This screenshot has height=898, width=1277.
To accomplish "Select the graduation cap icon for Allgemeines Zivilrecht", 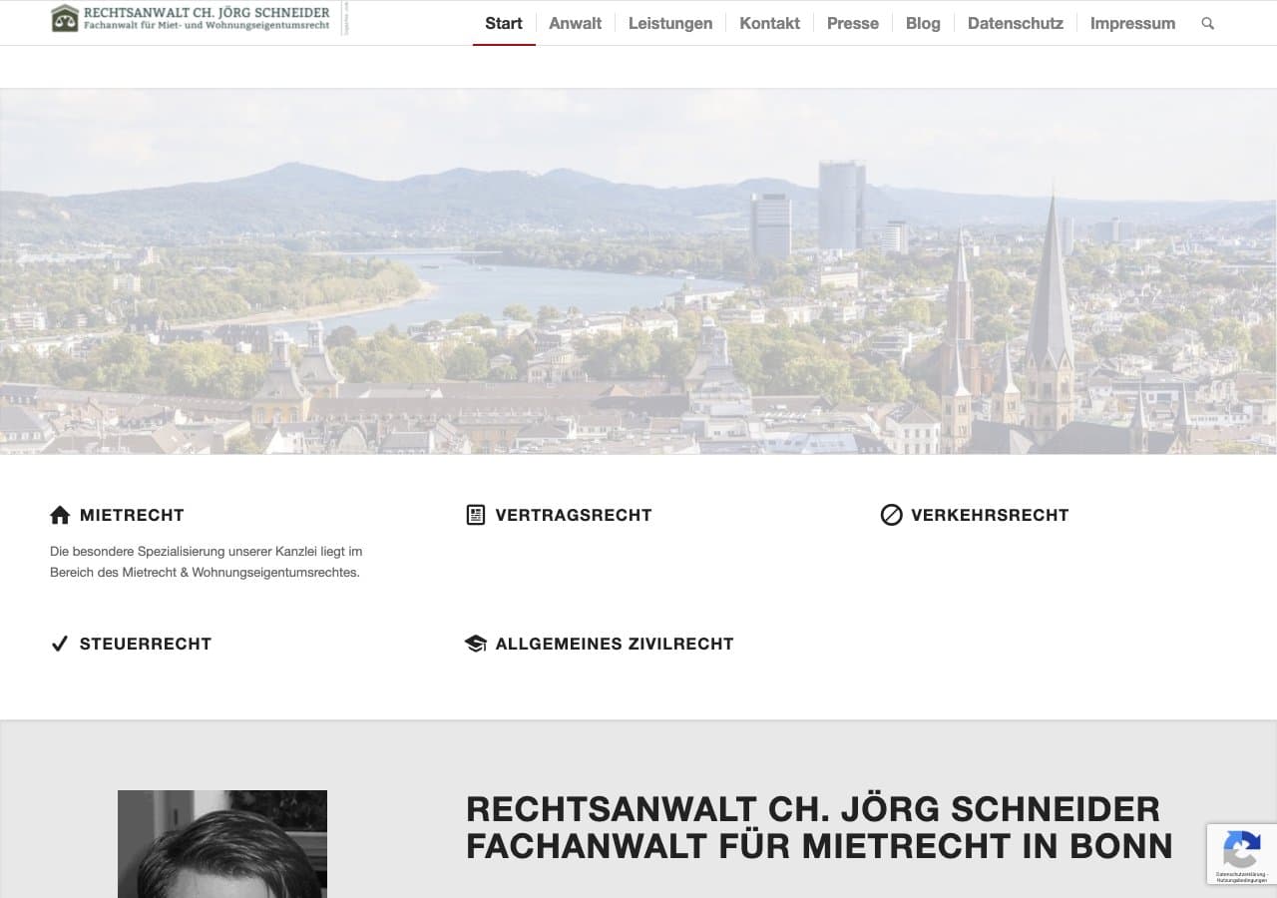I will (476, 644).
